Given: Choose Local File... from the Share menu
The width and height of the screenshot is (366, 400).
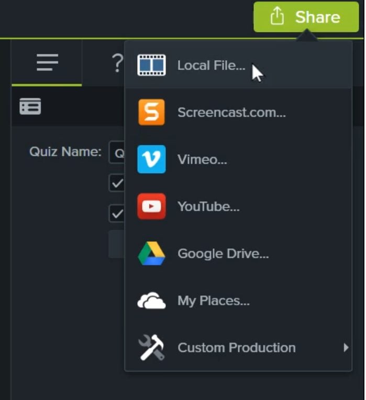Looking at the screenshot, I should click(238, 65).
